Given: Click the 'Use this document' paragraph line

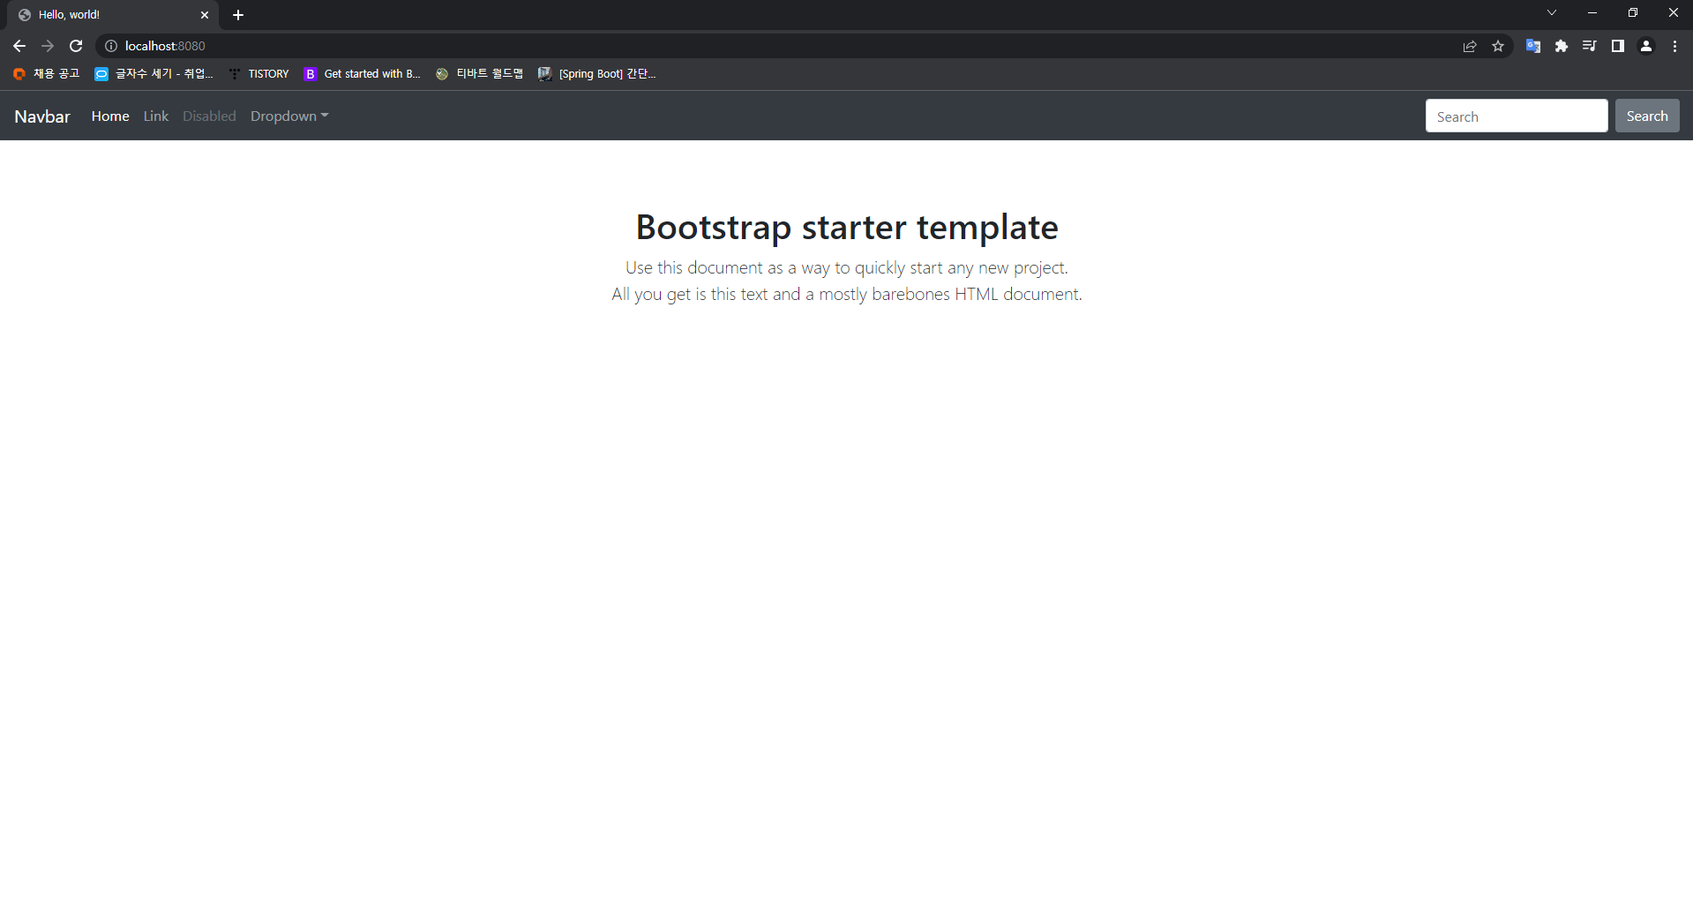Looking at the screenshot, I should [847, 267].
